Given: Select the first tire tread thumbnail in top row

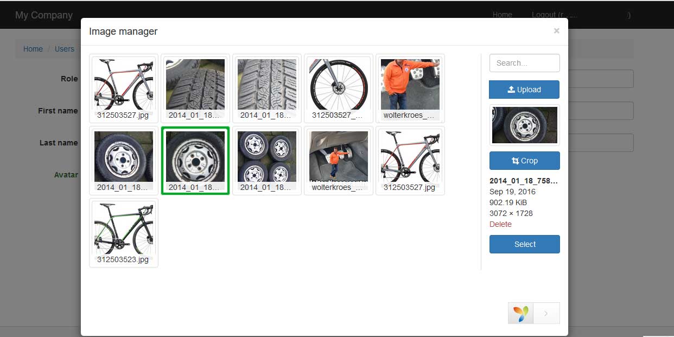Looking at the screenshot, I should click(195, 88).
